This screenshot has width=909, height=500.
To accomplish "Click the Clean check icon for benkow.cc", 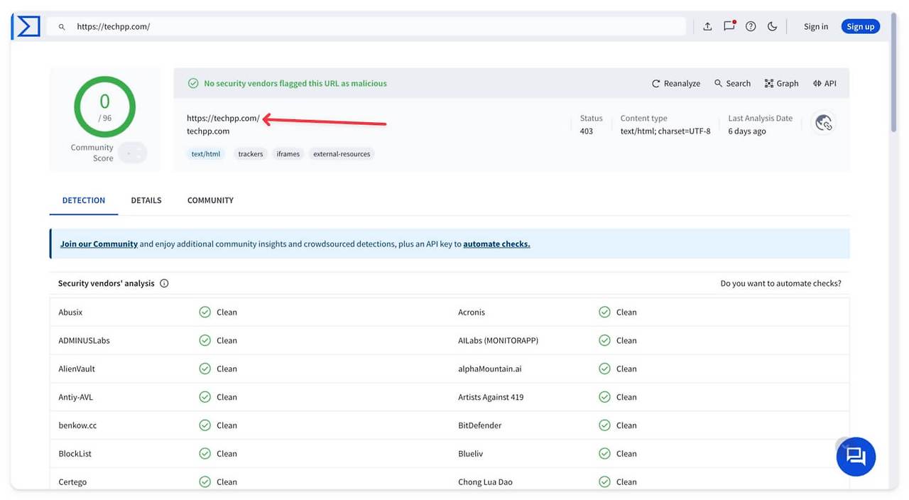I will click(x=205, y=425).
